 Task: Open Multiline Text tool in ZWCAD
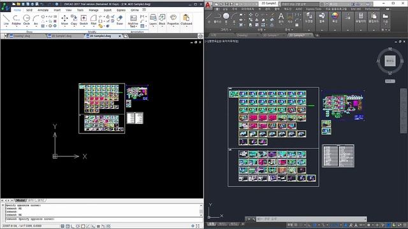pos(133,20)
